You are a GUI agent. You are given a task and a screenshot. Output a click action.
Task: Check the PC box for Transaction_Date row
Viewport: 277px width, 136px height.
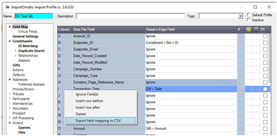[265, 89]
